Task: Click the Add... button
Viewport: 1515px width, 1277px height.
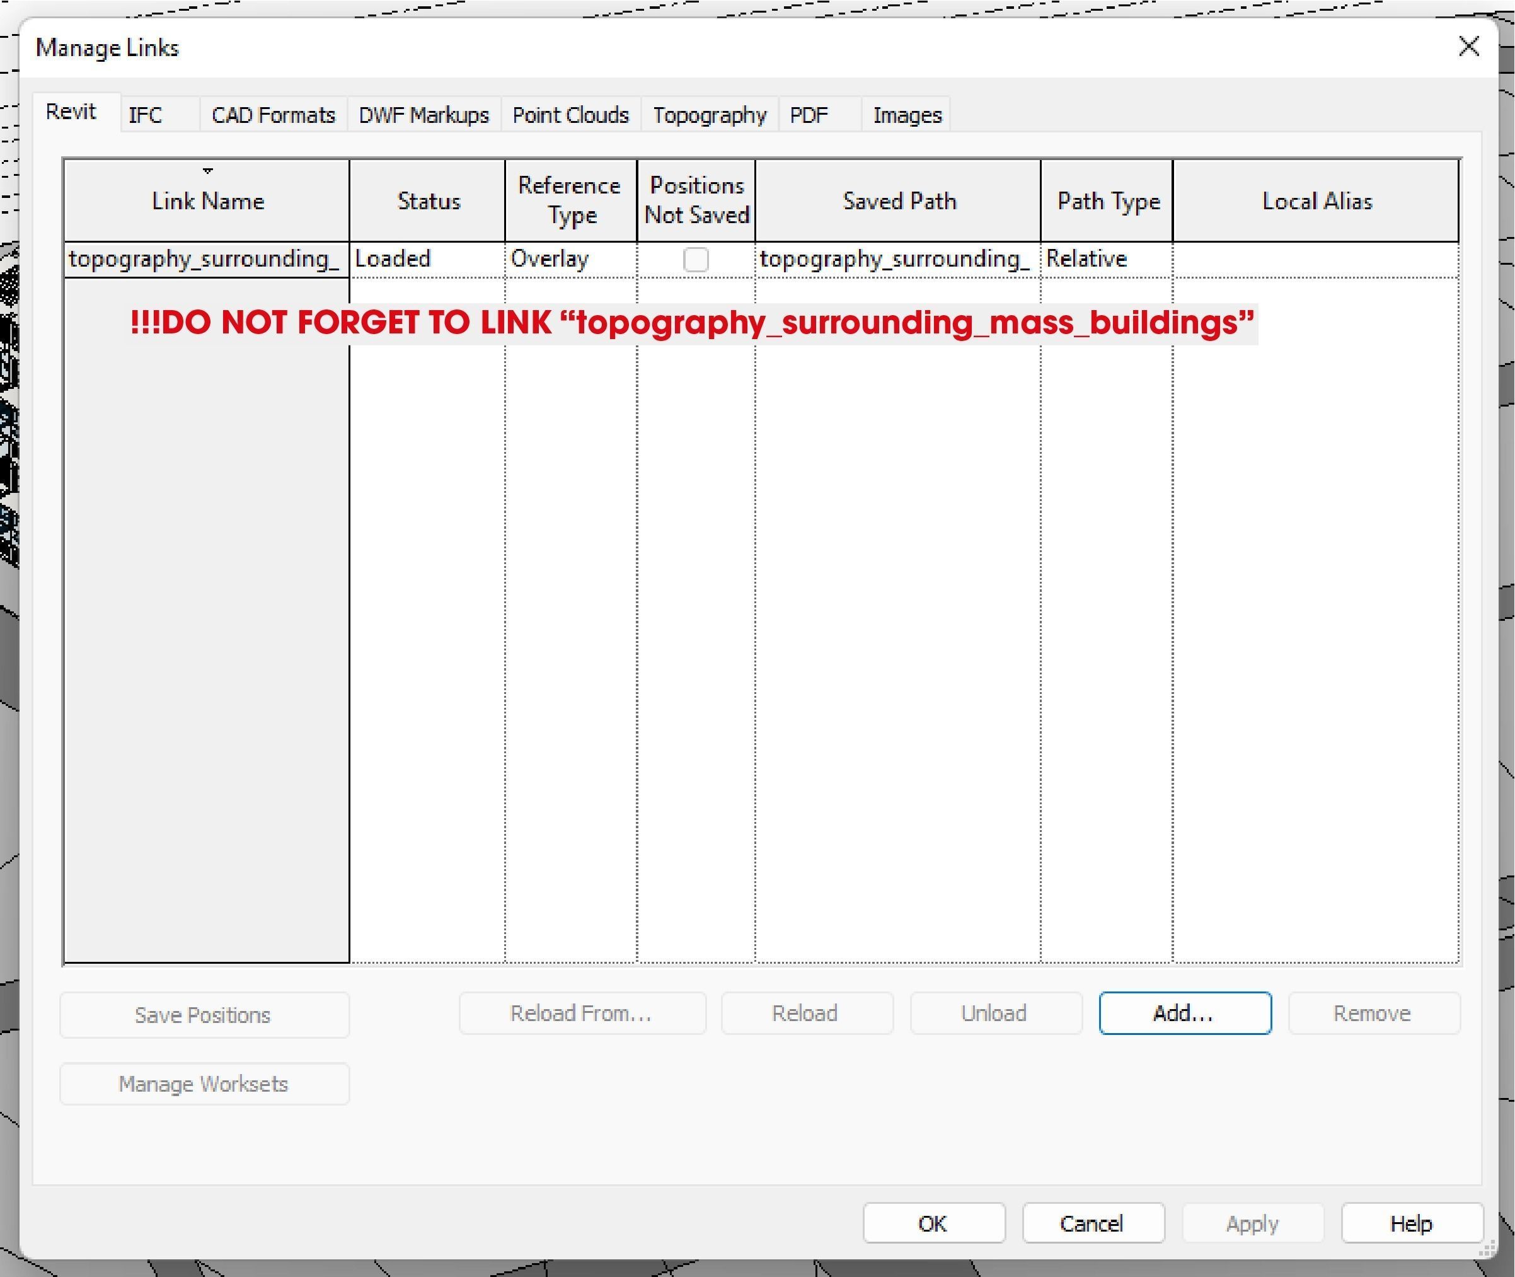Action: pyautogui.click(x=1184, y=1013)
